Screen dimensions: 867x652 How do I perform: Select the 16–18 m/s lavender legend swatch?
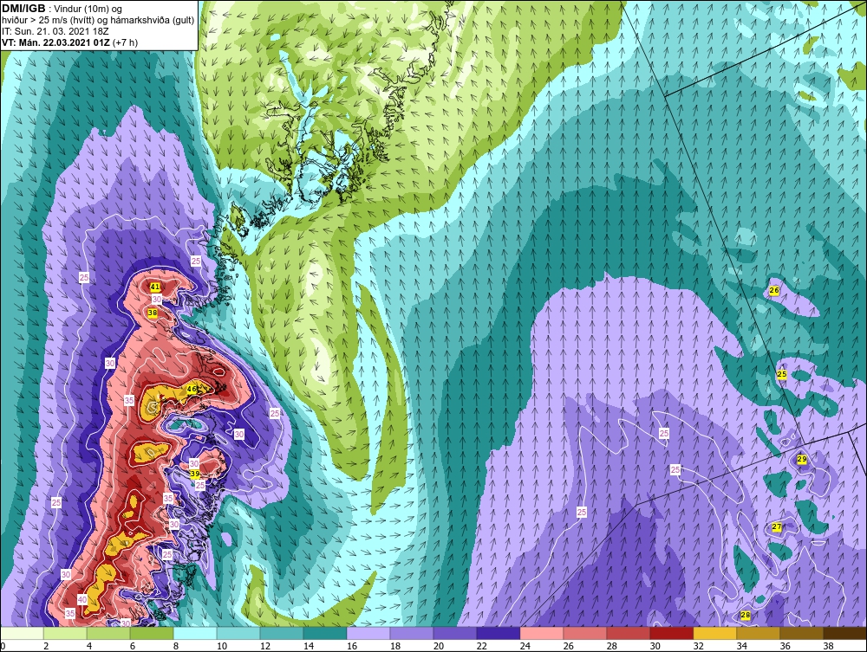[368, 633]
